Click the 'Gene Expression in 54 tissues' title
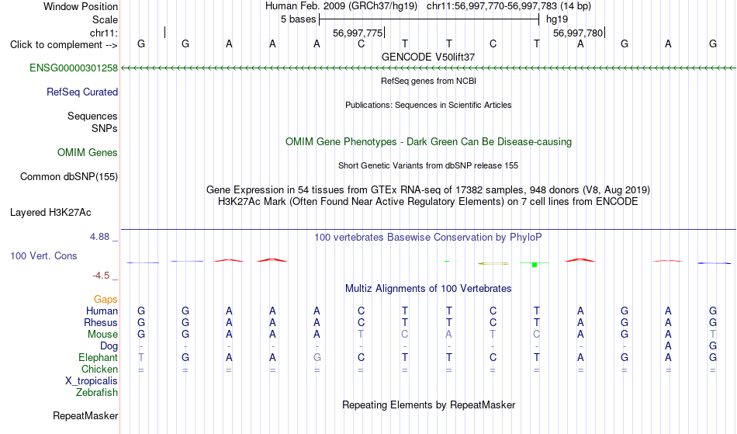 click(x=428, y=190)
